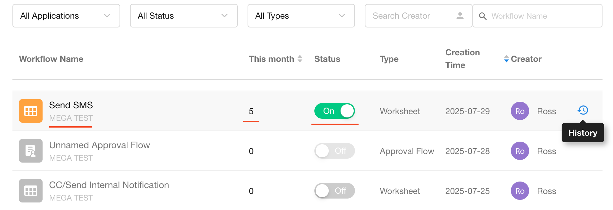The height and width of the screenshot is (210, 613).
Task: Open the Send SMS workflow name
Action: [71, 105]
